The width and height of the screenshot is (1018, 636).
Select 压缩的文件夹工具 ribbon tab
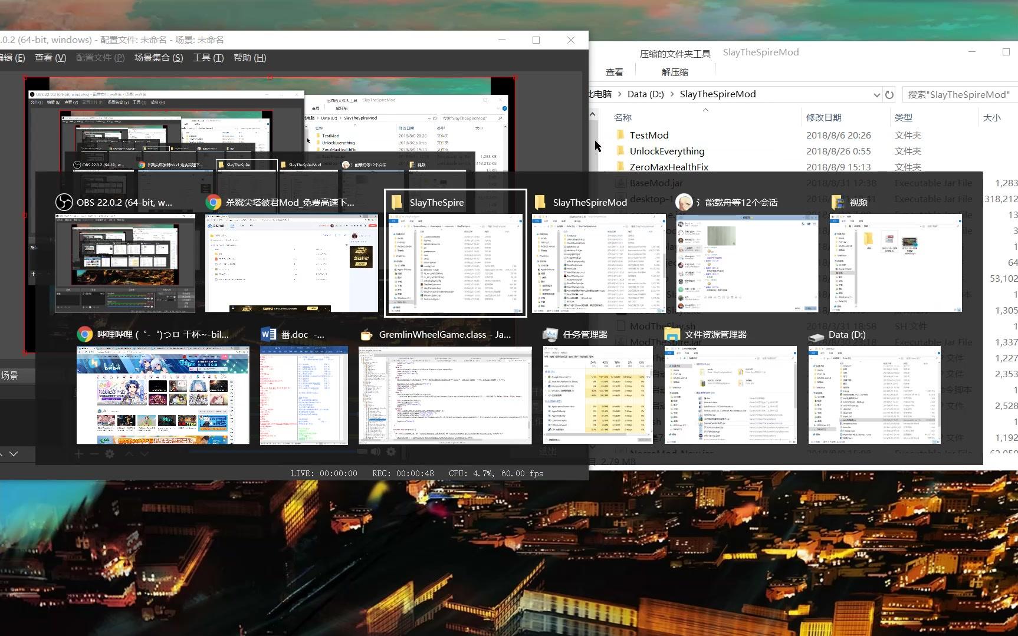(x=675, y=54)
